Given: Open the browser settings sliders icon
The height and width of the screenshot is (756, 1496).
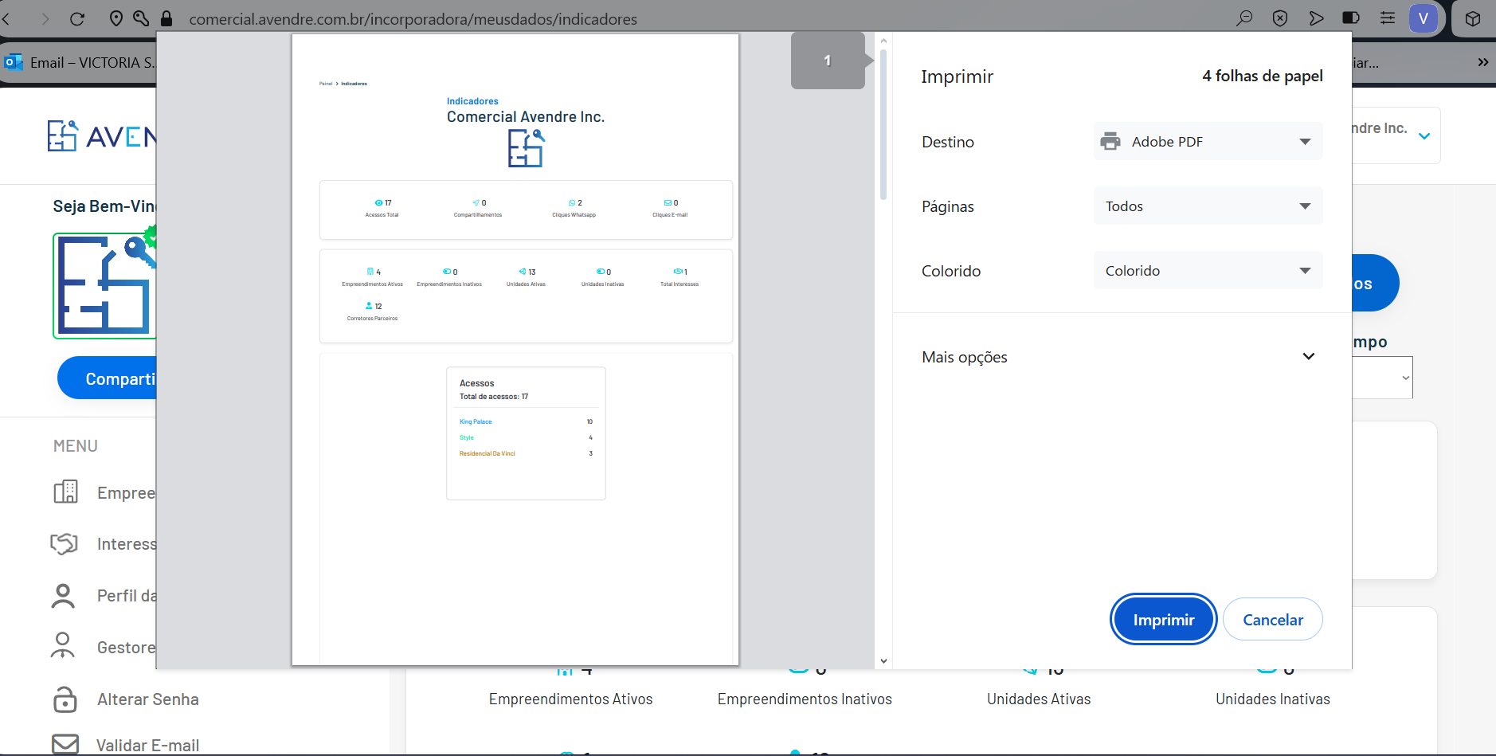Looking at the screenshot, I should pos(1388,18).
